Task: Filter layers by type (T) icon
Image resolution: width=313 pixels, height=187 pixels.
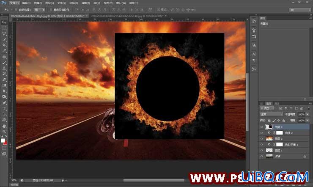Action: tap(291, 108)
